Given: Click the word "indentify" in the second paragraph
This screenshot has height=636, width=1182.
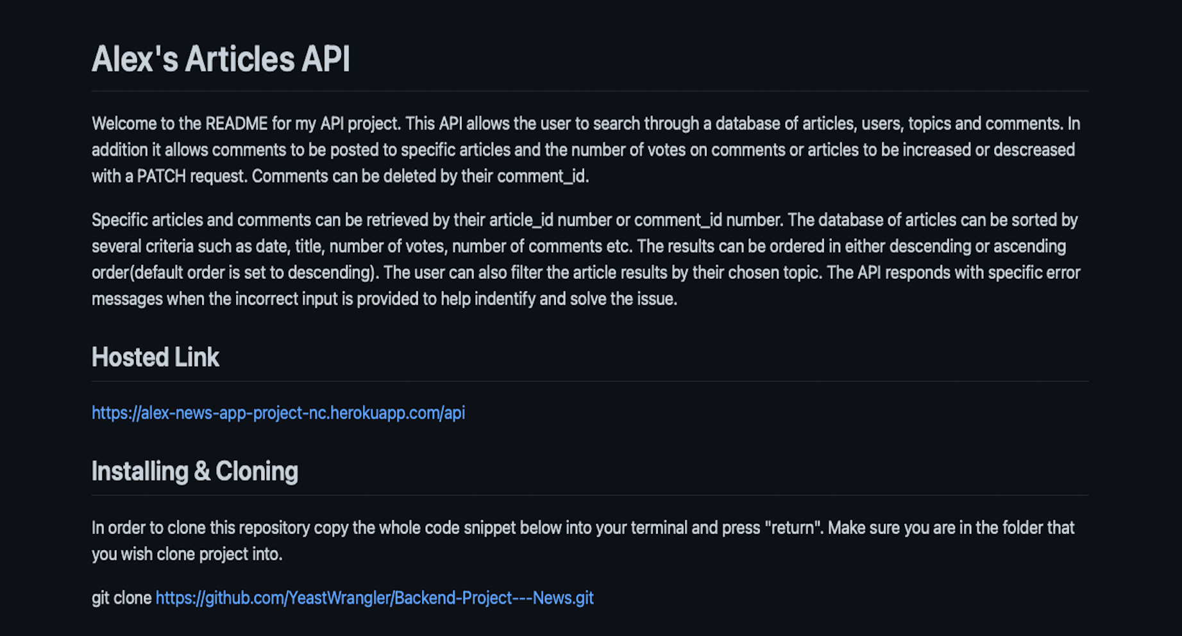Looking at the screenshot, I should point(505,299).
